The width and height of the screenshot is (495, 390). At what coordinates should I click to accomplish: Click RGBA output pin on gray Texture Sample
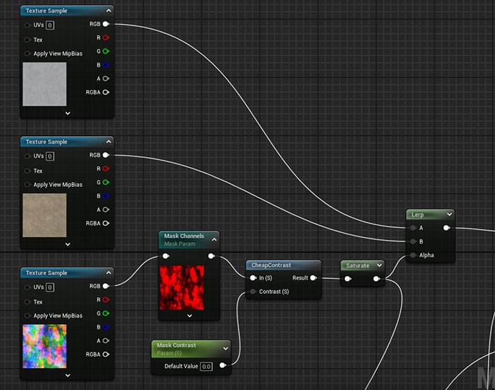(106, 92)
